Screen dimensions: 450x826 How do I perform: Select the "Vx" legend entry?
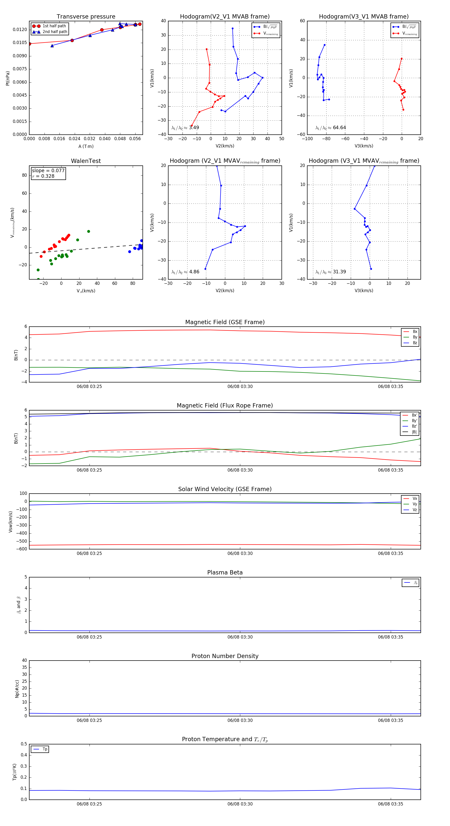[410, 499]
